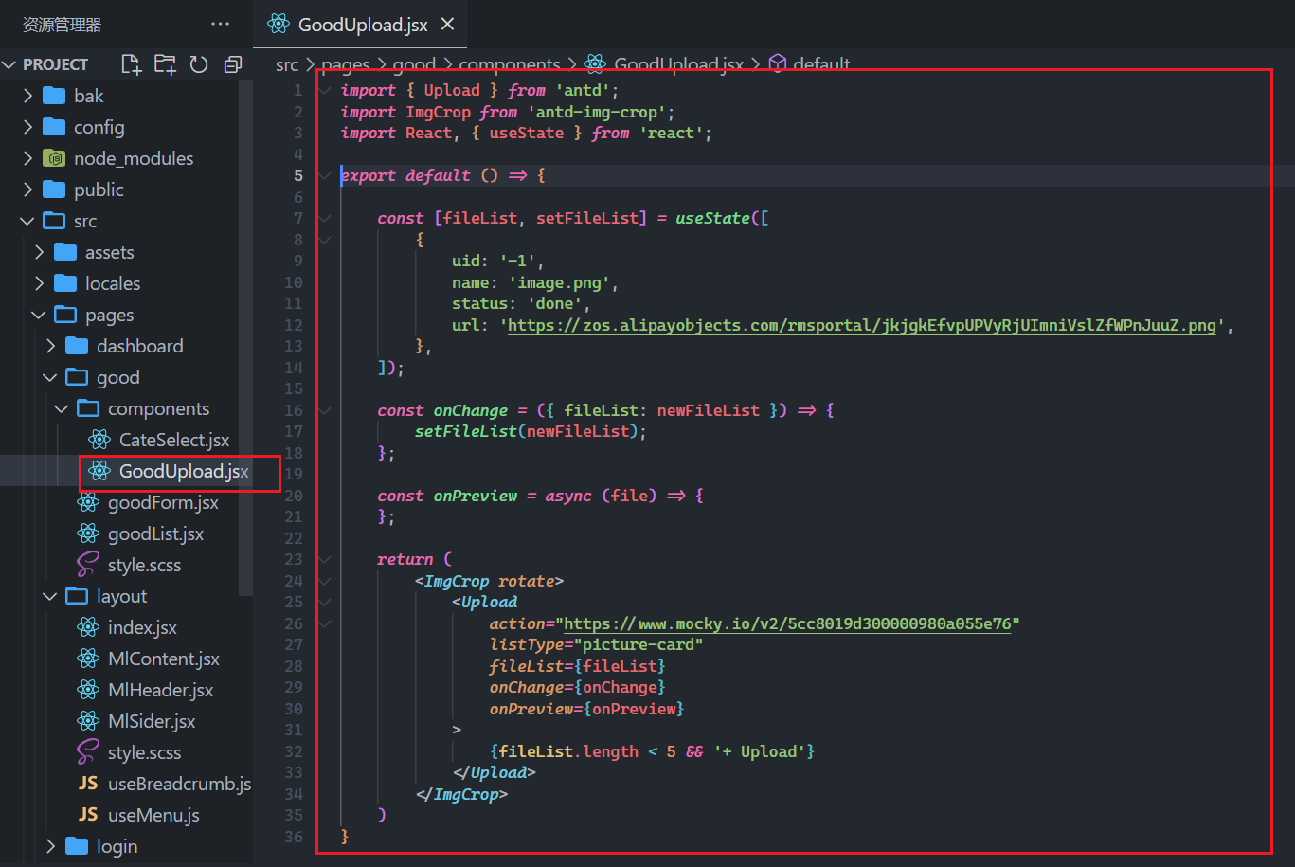Fold the onChange function at line 16
Viewport: 1295px width, 867px height.
pos(326,410)
